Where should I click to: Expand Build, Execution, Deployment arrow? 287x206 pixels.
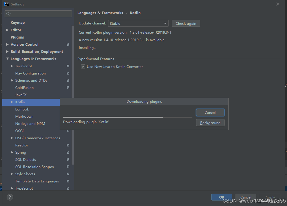[x=7, y=51]
